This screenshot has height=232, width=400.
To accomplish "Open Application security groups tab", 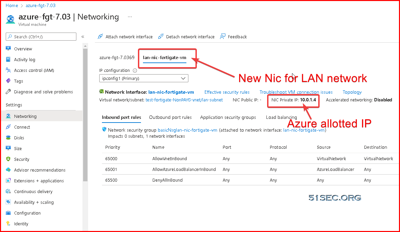I will [228, 118].
